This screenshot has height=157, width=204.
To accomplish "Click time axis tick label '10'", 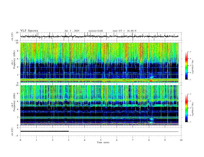I will (x=181, y=140).
